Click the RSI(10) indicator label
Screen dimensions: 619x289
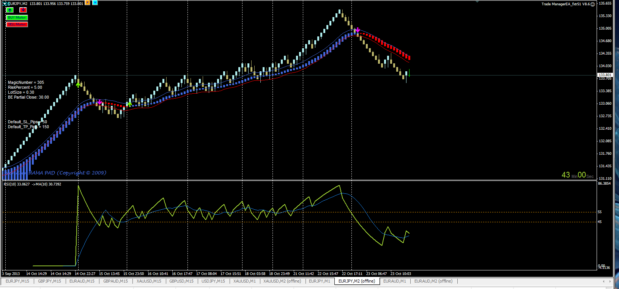32,184
